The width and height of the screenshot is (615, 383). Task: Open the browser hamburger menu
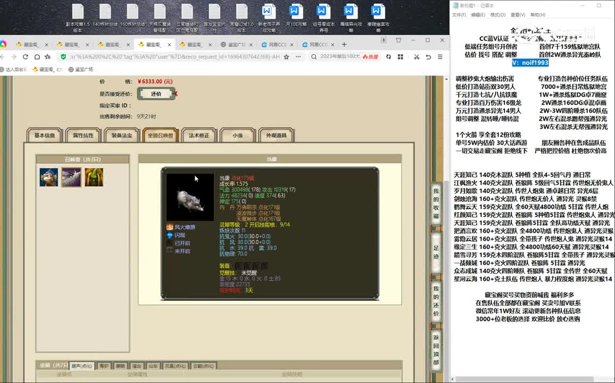[441, 57]
